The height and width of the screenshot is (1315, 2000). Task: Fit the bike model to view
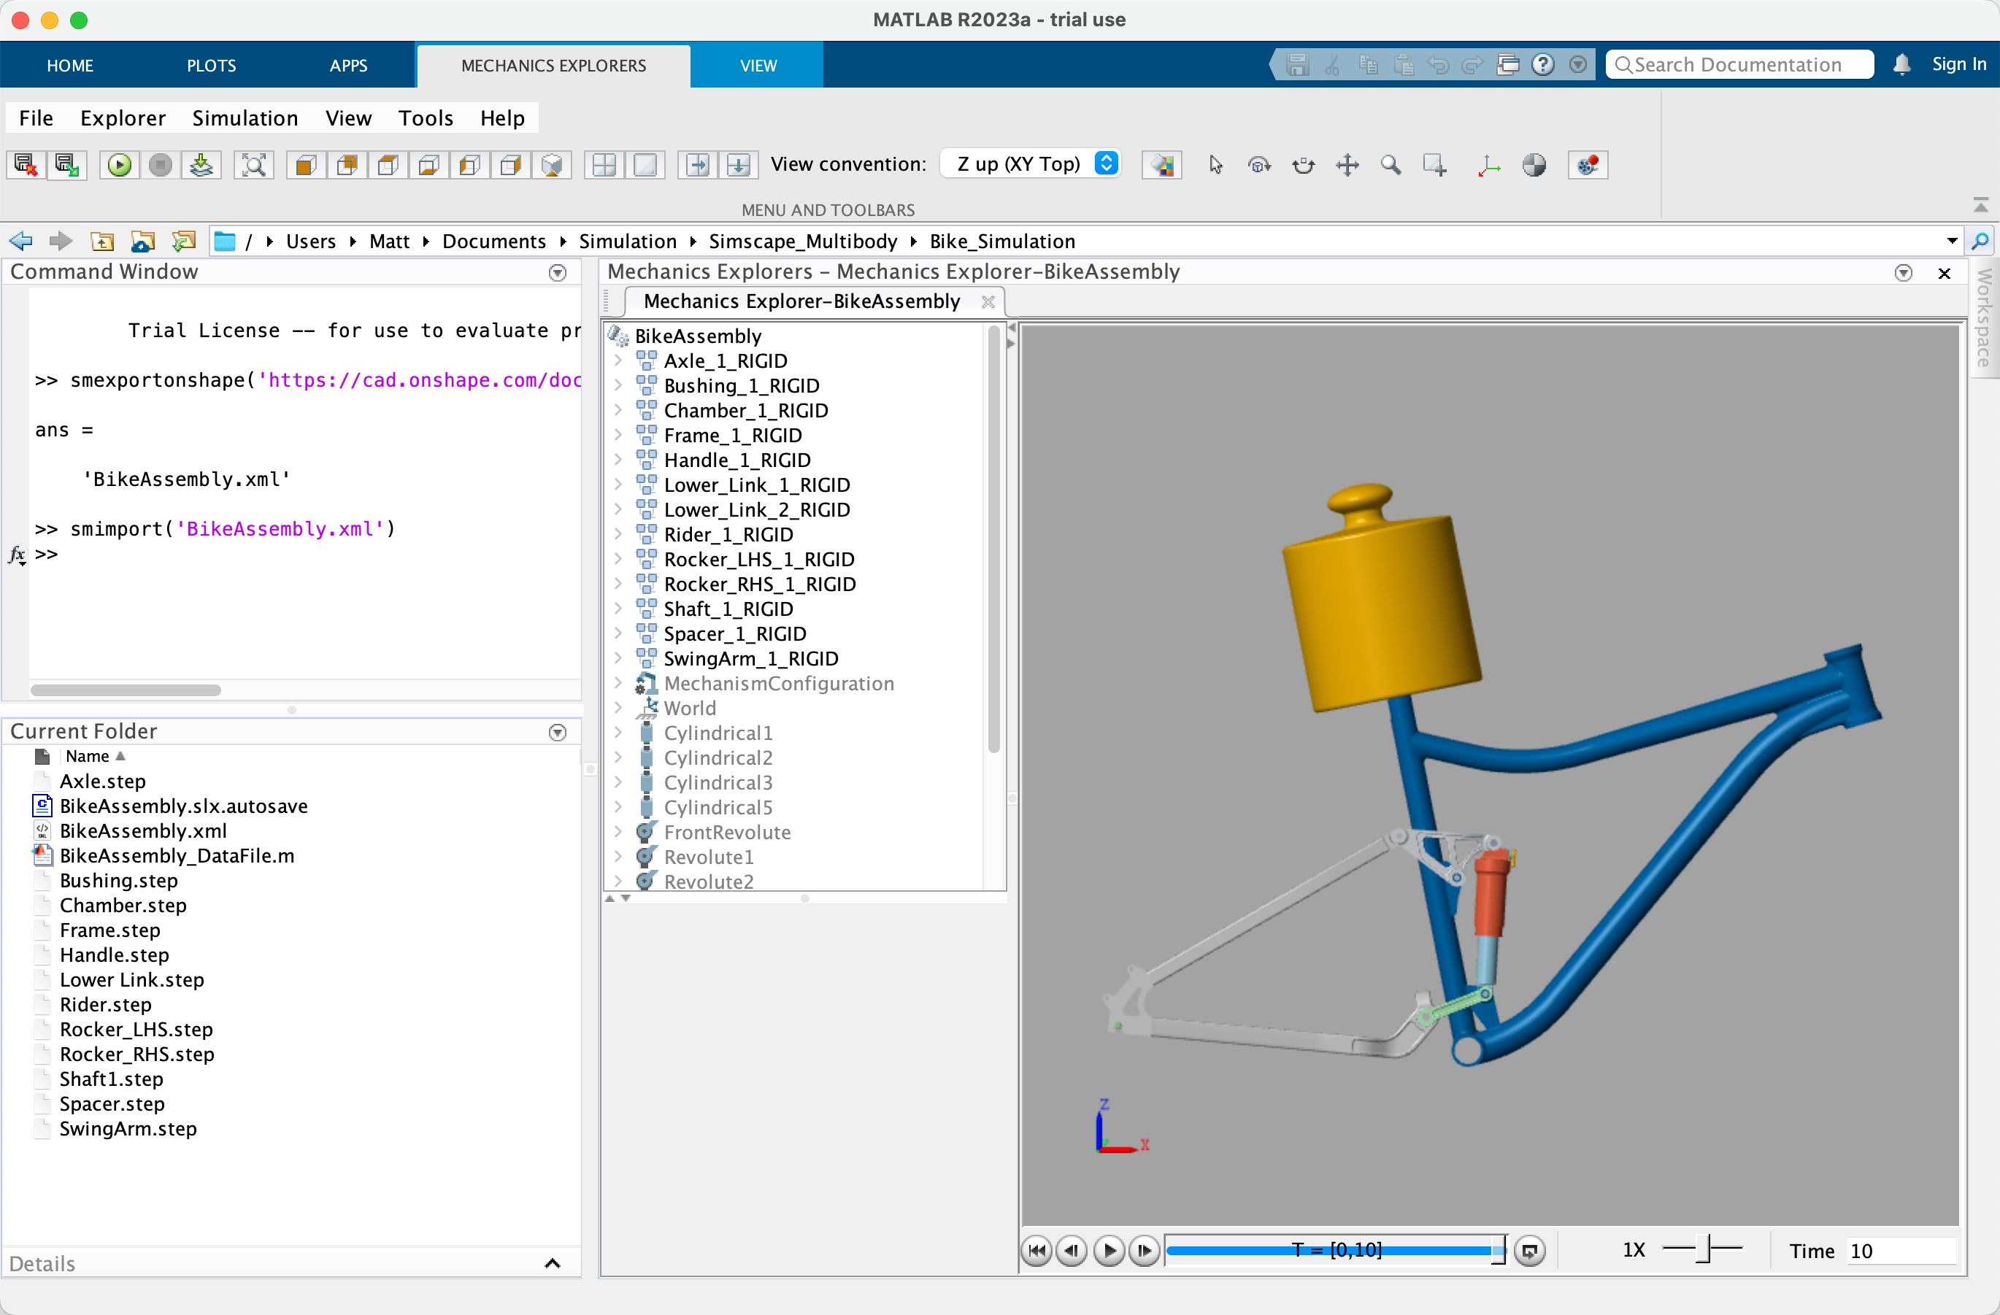[x=254, y=165]
